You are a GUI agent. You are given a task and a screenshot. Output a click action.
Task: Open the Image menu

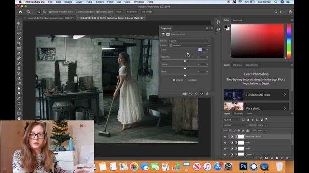coord(68,2)
